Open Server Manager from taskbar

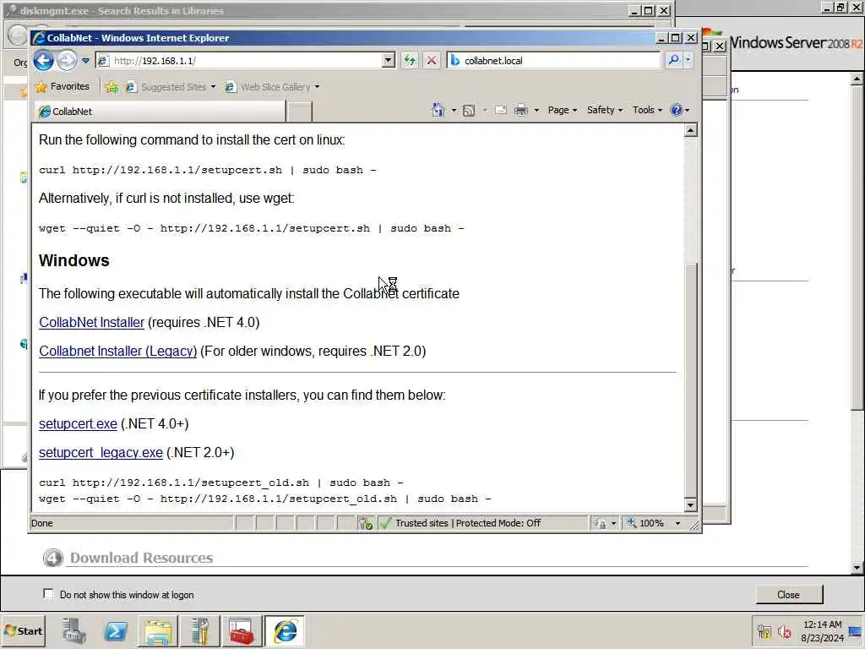pyautogui.click(x=74, y=630)
